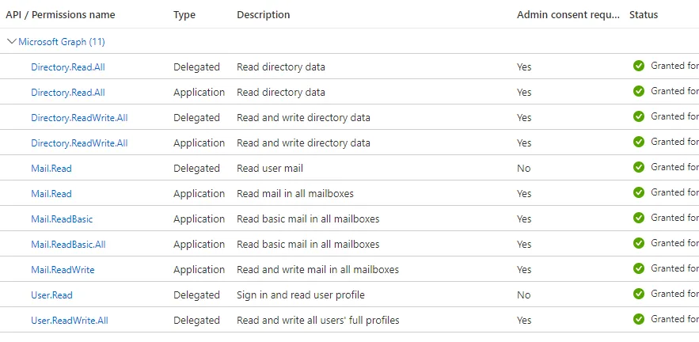Click green status checkmark in Mail.ReadBasic row
Image resolution: width=699 pixels, height=342 pixels.
pos(639,218)
